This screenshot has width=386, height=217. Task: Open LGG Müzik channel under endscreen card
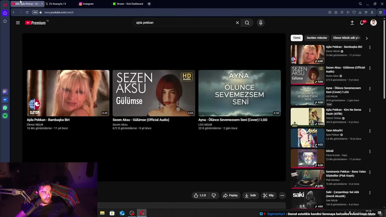pyautogui.click(x=205, y=124)
